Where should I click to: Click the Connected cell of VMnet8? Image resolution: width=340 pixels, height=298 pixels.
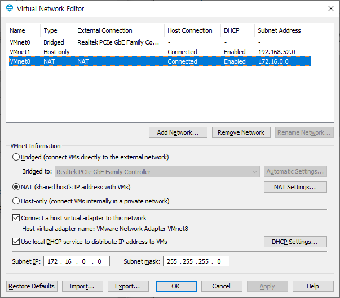182,61
